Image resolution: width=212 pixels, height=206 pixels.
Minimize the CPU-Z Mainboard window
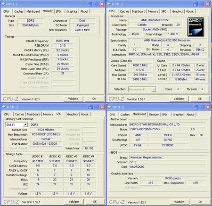(x=196, y=107)
